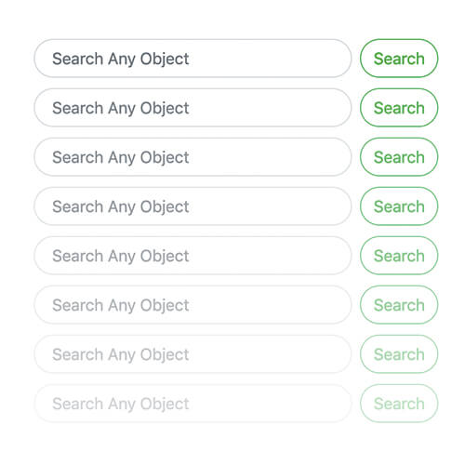This screenshot has height=465, width=465.
Task: Click into the fifth Search Any Object input
Action: [x=193, y=256]
